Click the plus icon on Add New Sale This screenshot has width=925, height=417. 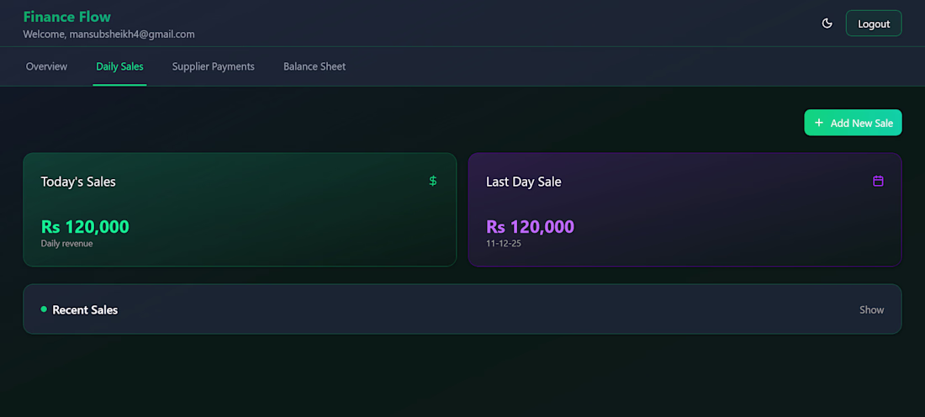click(x=819, y=123)
